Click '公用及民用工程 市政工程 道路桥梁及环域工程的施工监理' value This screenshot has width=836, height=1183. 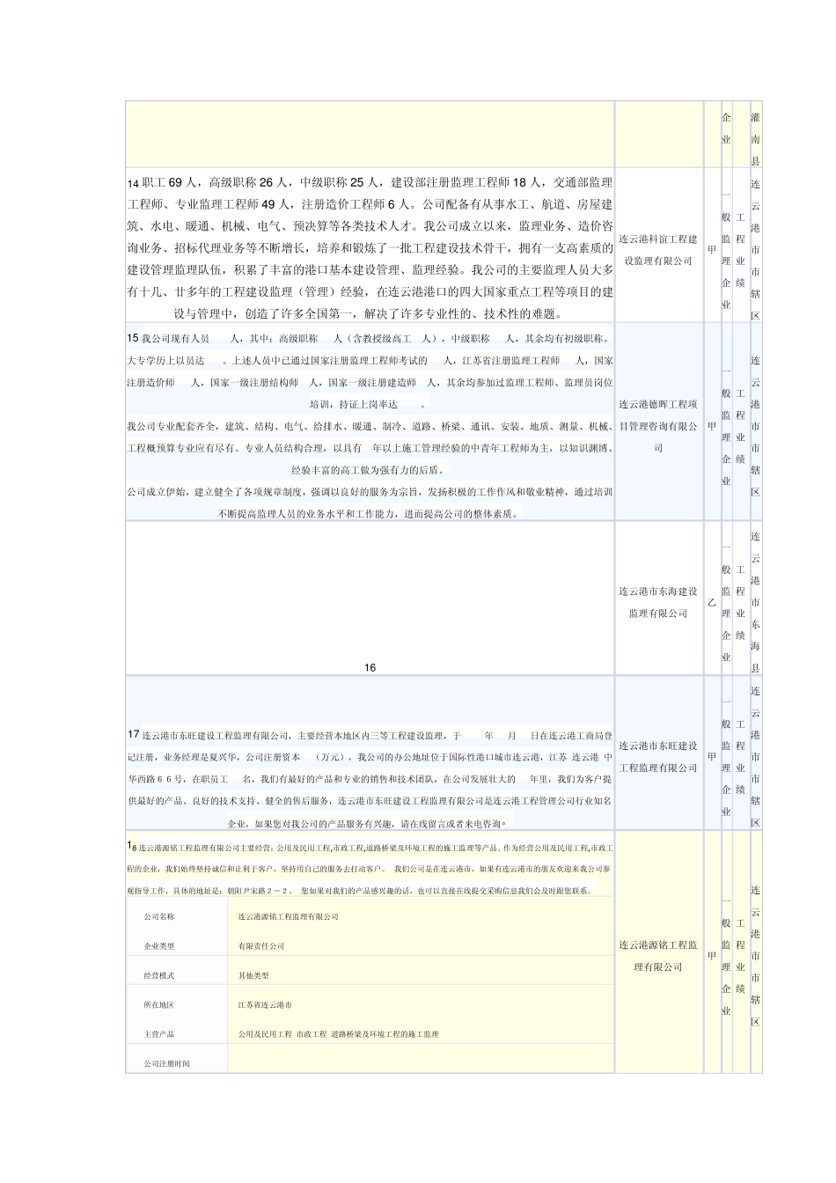[x=338, y=1034]
